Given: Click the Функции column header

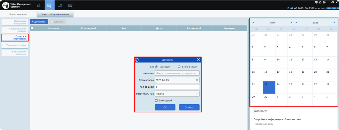Looking at the screenshot, I should pyautogui.click(x=229, y=28).
